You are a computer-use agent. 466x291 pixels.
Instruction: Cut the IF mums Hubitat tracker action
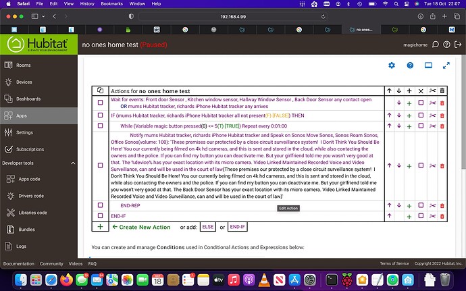[432, 115]
